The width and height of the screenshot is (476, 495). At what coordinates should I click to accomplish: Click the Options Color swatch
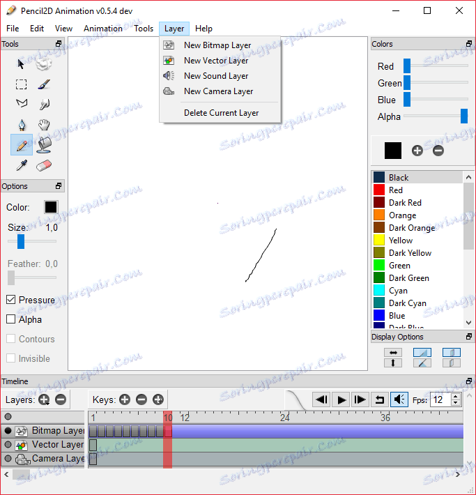pos(51,207)
